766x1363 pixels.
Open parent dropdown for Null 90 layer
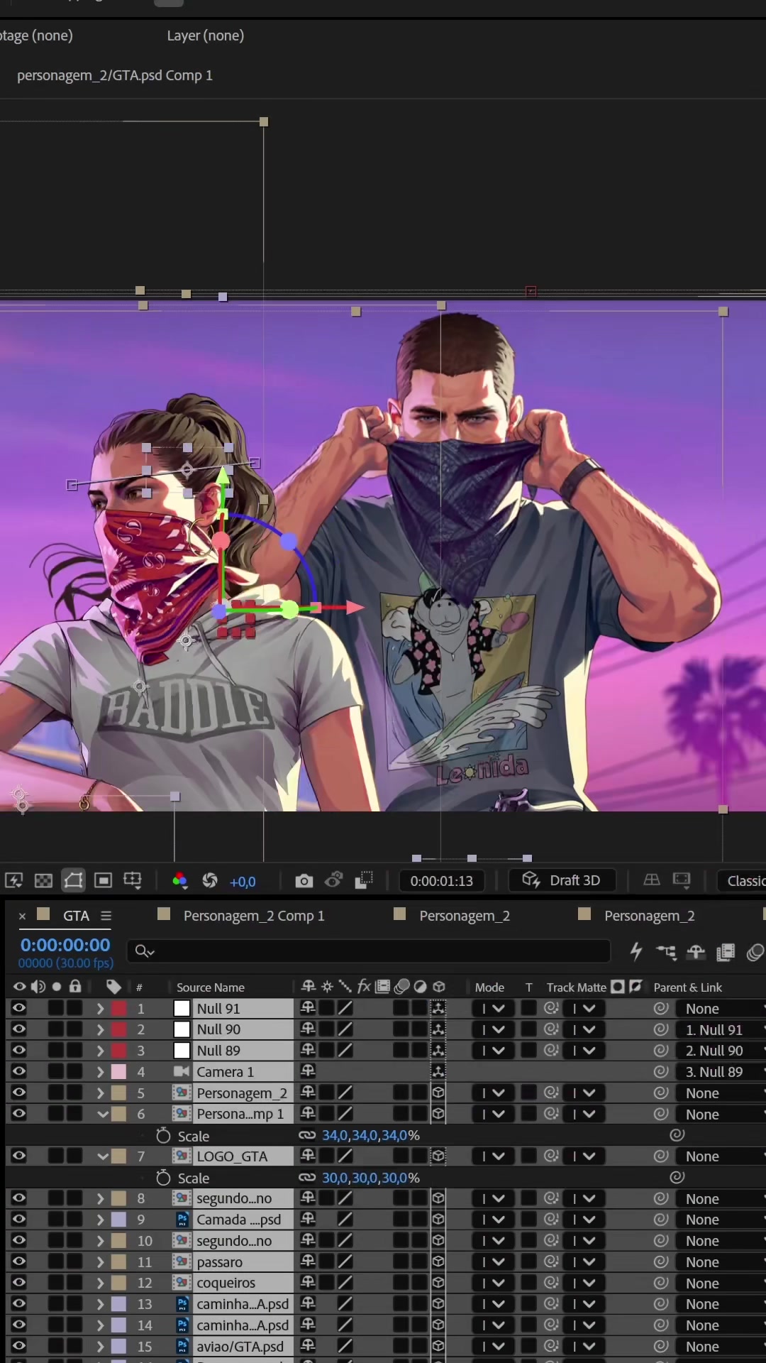point(720,1029)
